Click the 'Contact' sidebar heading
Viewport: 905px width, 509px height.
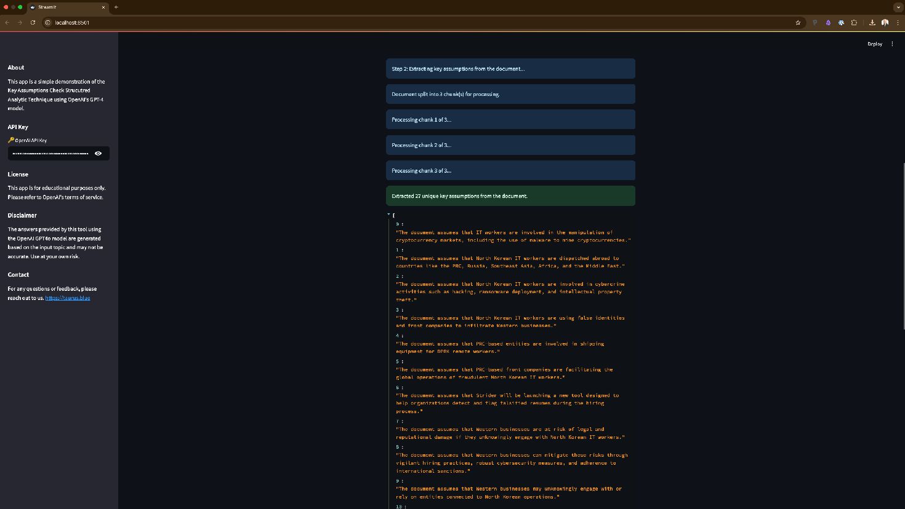click(x=18, y=275)
